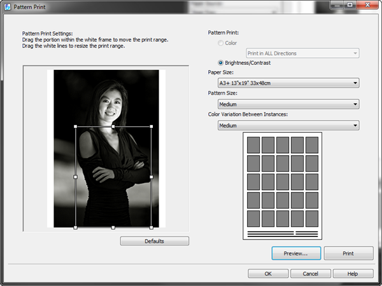Expand the Pattern Size dropdown
The height and width of the screenshot is (286, 382).
288,104
